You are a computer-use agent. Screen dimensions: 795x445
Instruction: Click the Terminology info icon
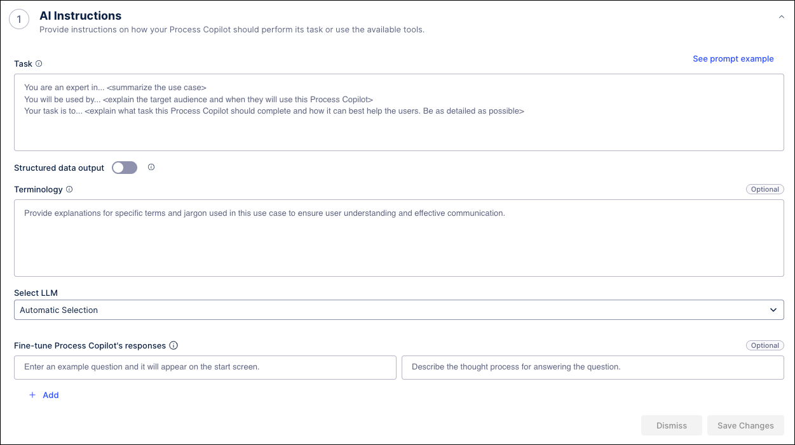coord(69,189)
